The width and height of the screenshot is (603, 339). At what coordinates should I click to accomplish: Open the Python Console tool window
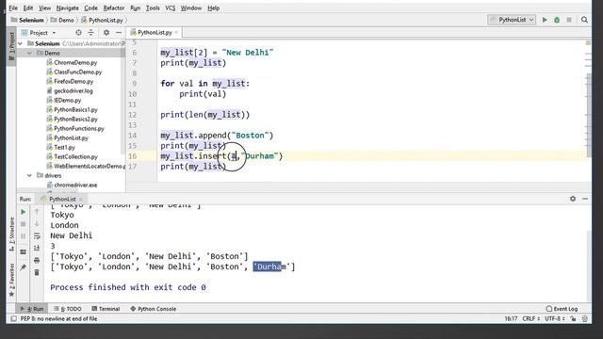153,309
